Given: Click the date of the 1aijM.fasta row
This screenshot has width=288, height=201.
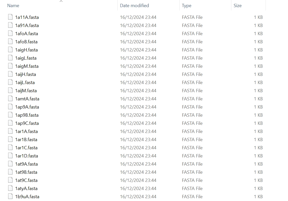Looking at the screenshot, I should click(x=138, y=91).
